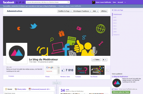Open account menu arrow next to Accueil
Viewport: 143px width, 94px height.
[125, 2]
